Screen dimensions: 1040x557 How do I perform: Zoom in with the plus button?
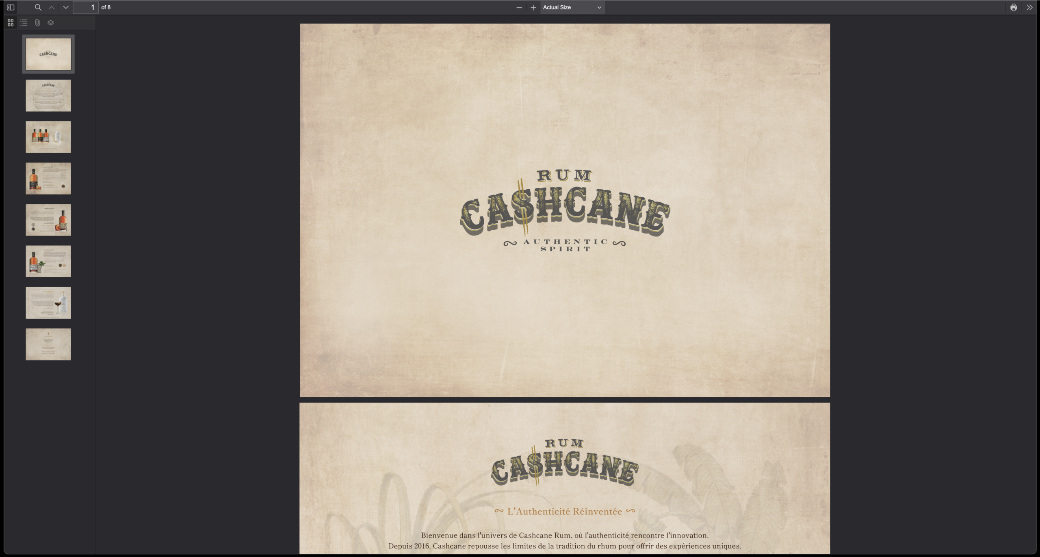click(533, 7)
